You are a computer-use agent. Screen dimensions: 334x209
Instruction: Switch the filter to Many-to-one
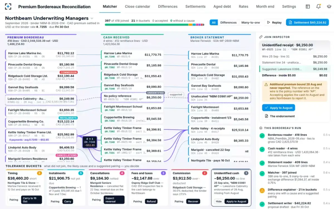[250, 23]
